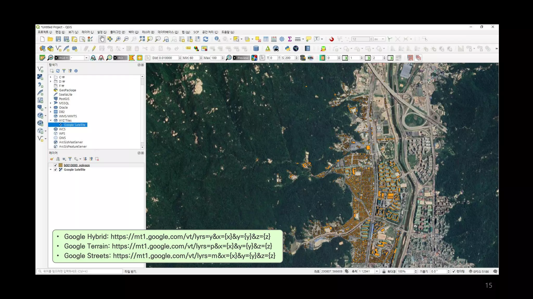Click the Zoom Full extent icon
Viewport: 533px width, 299px height.
tap(142, 39)
